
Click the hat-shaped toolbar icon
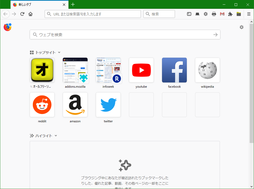coord(197,14)
